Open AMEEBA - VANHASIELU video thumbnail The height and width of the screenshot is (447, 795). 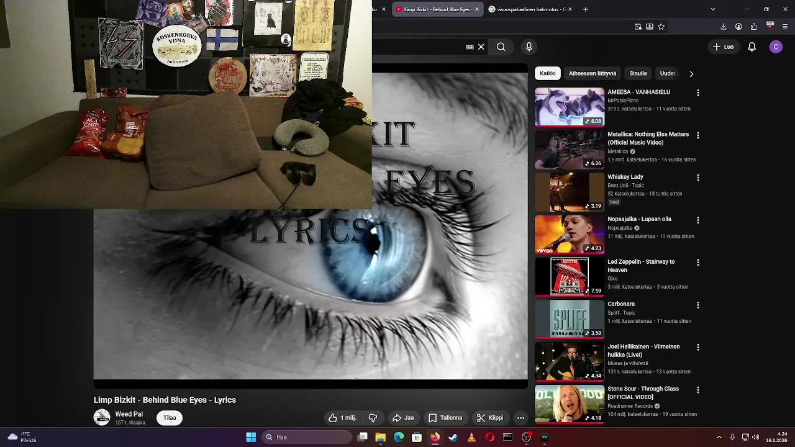click(570, 107)
